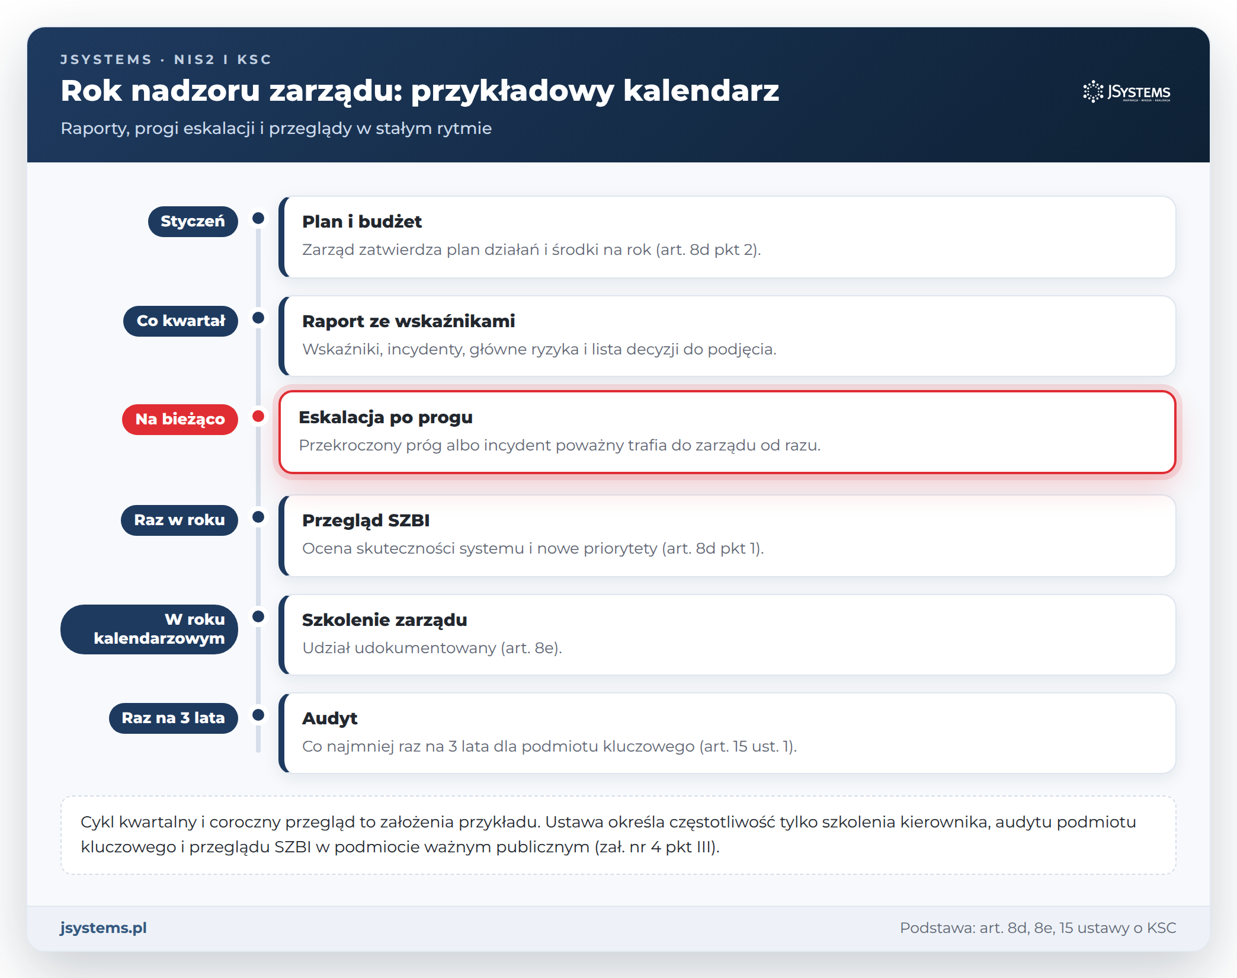Screen dimensions: 1237x978
Task: Click the title 'Rok nadzoru zarządu: przykładowy kalendarz'
Action: coord(419,92)
